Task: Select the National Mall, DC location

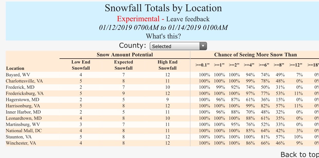Action: 24,131
